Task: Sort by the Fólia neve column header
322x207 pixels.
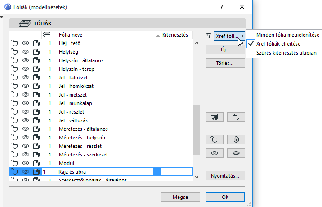Action: (107, 35)
